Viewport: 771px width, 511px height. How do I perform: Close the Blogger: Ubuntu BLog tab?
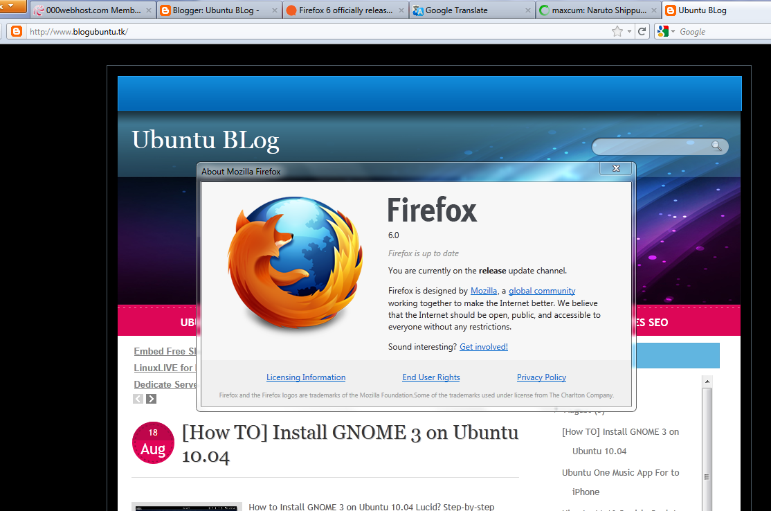point(274,10)
